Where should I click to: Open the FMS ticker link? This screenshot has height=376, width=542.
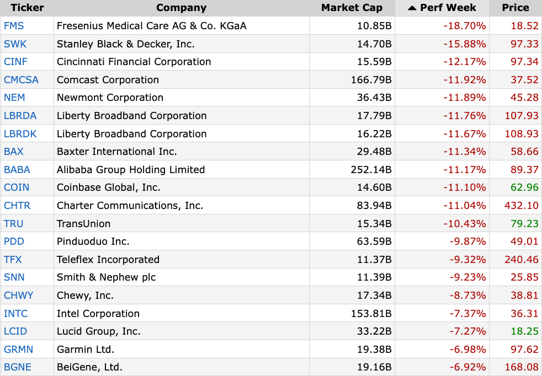14,26
